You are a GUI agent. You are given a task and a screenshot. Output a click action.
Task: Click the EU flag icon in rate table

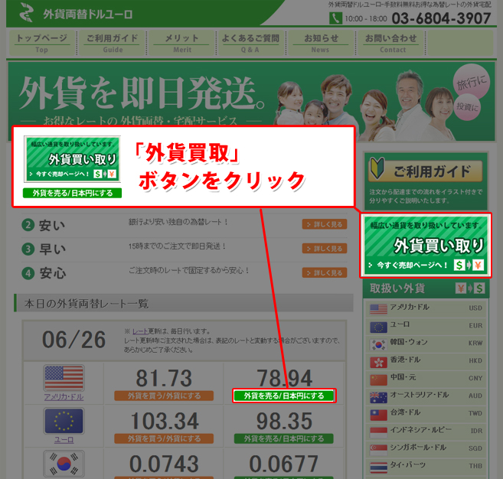click(64, 422)
